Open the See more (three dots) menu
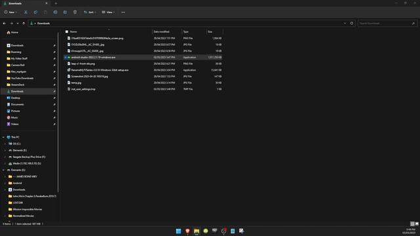 coord(123,12)
